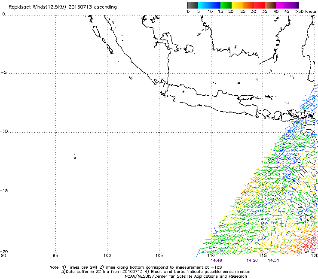Click the red 30-35 knots color segment
The width and height of the screenshot is (318, 279).
coord(260,5)
